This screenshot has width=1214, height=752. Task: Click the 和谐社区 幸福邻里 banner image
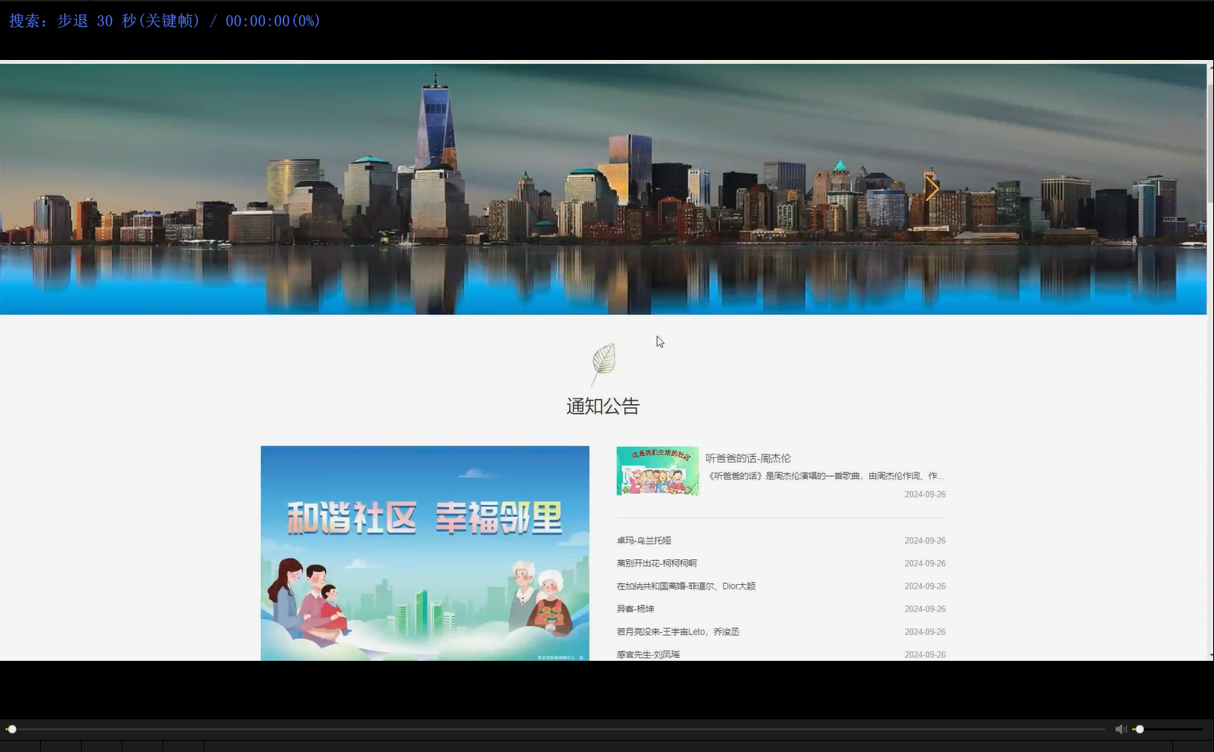(x=425, y=553)
